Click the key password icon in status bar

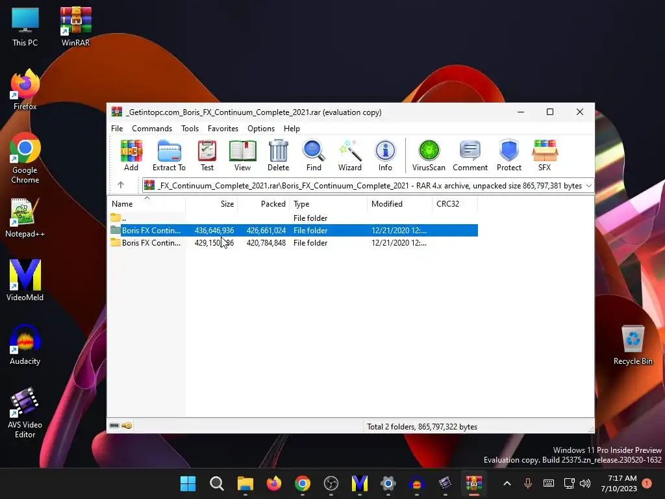click(x=127, y=426)
